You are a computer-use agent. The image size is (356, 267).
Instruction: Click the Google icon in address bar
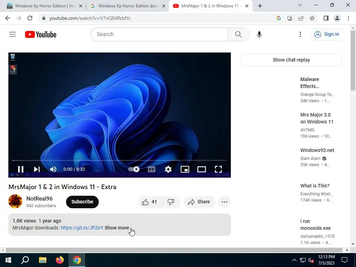279,18
